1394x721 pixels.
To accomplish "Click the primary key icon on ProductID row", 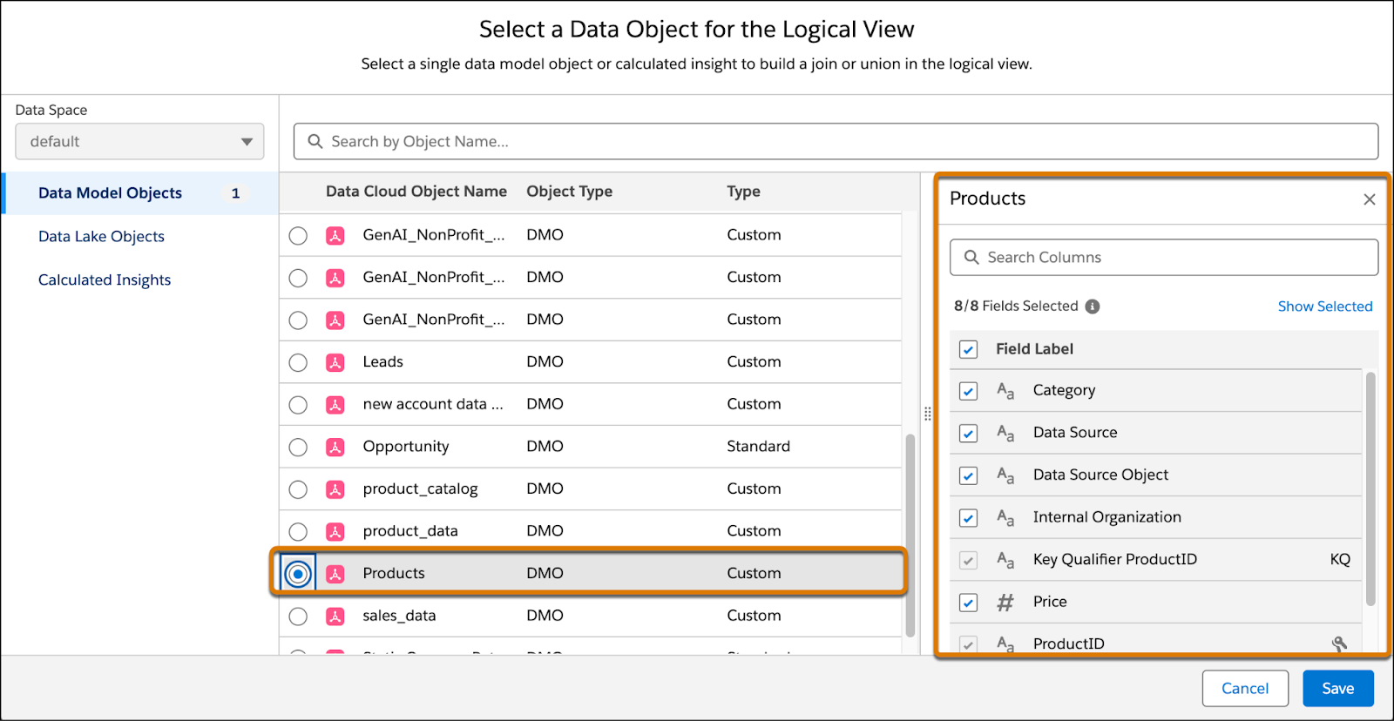I will pyautogui.click(x=1340, y=644).
